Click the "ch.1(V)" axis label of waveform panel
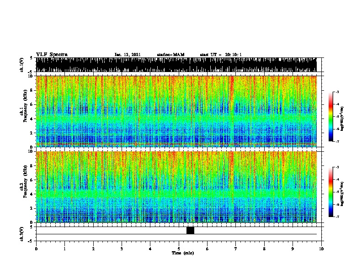The height and width of the screenshot is (279, 362). point(21,65)
